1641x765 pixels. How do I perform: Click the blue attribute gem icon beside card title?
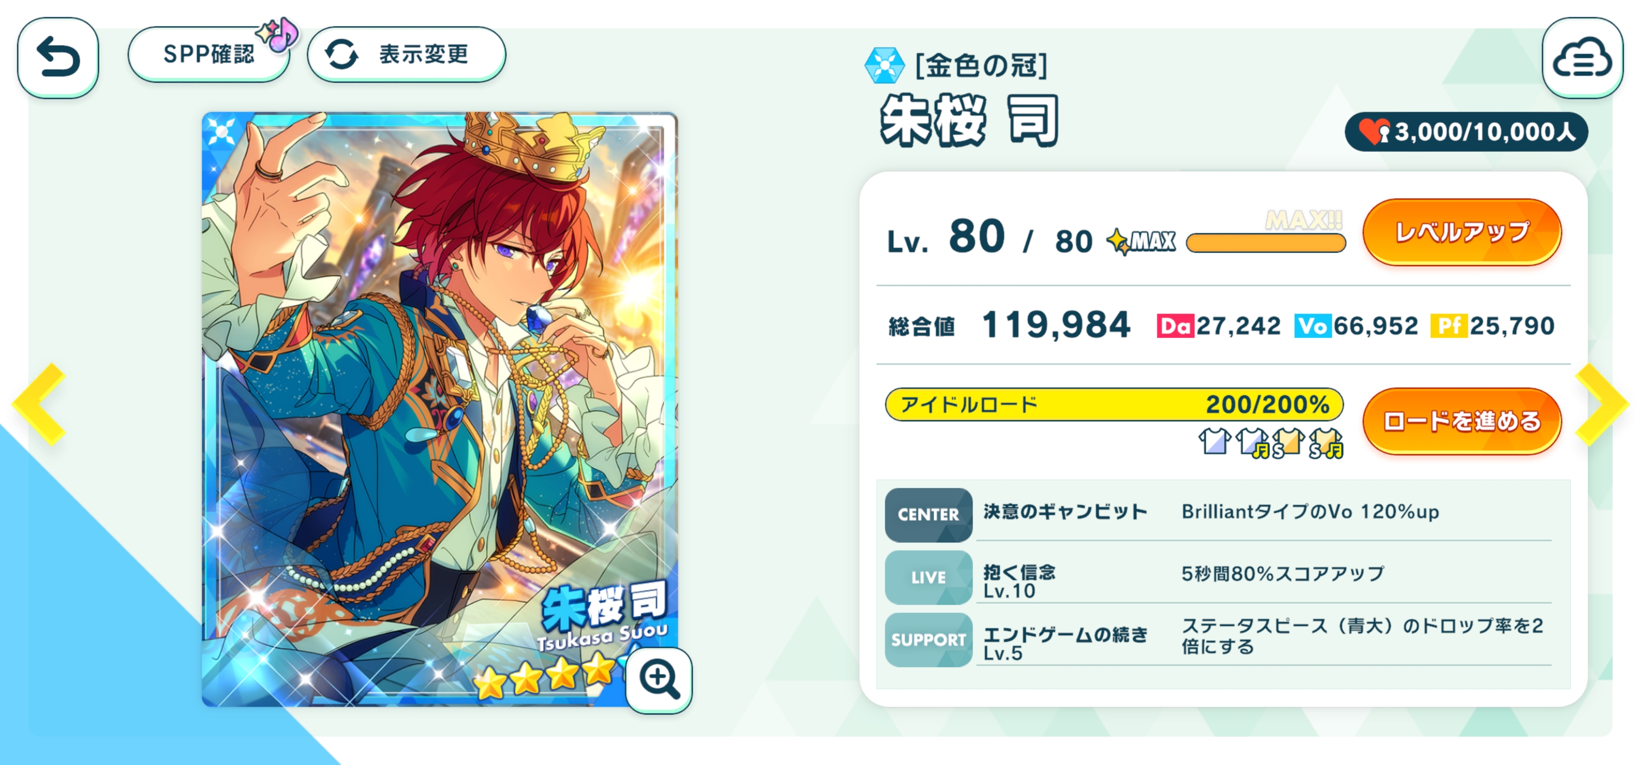point(884,65)
